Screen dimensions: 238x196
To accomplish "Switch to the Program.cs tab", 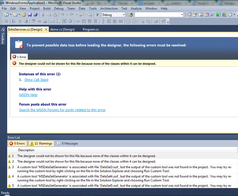I will point(91,29).
